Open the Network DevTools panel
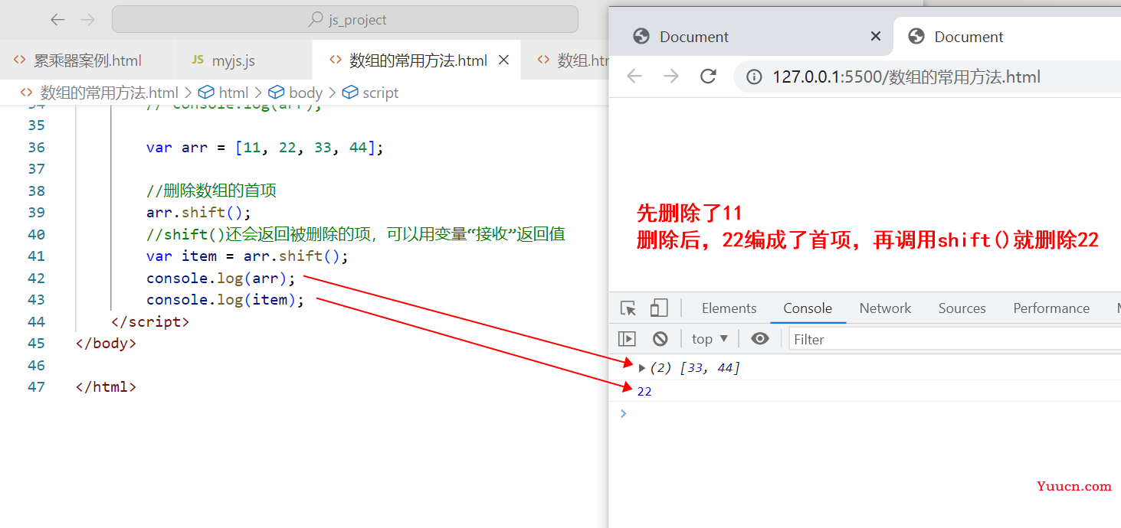1121x528 pixels. click(x=885, y=308)
